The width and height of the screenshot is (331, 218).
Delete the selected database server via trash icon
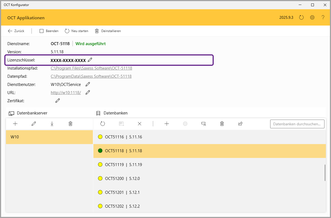click(x=70, y=124)
